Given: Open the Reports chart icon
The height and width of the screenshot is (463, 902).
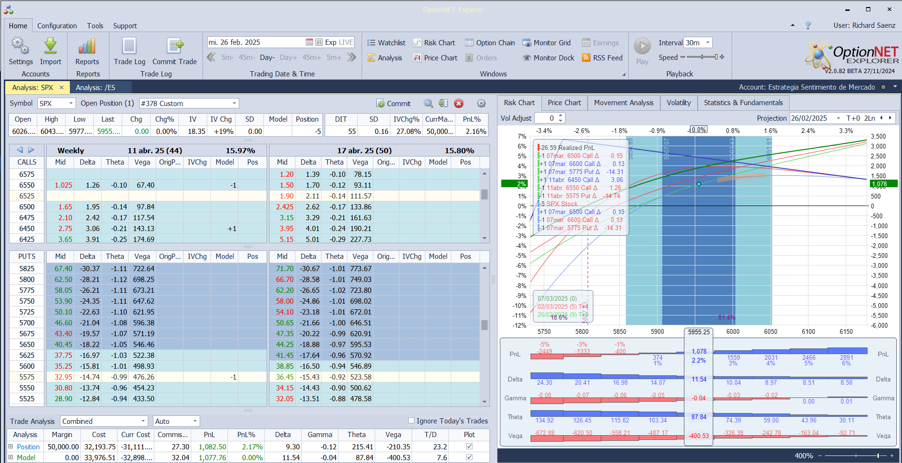Looking at the screenshot, I should coord(87,47).
